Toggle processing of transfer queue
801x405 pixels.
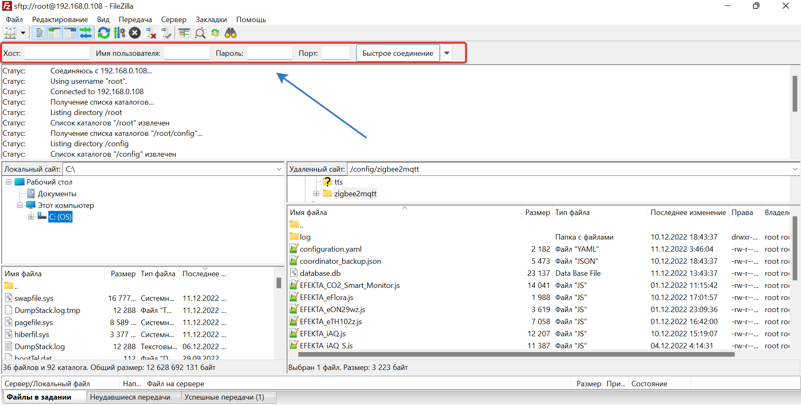(119, 32)
